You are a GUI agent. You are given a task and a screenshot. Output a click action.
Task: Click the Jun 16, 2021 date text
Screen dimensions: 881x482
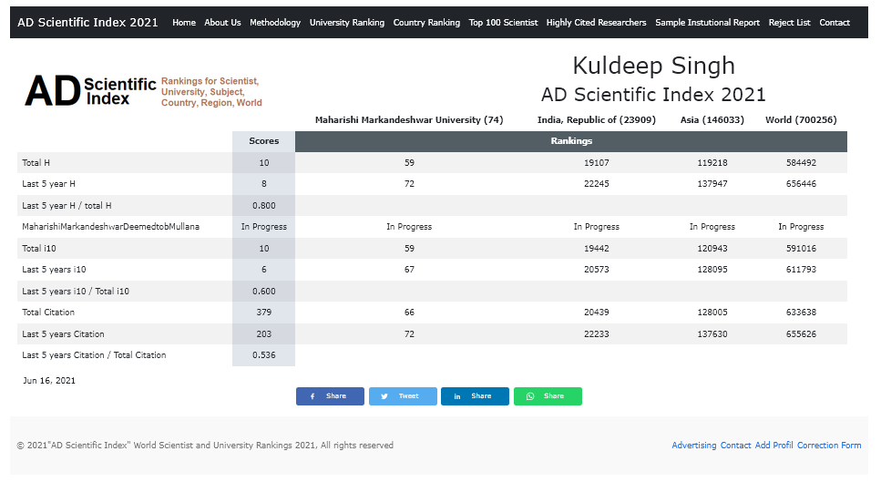[x=49, y=381]
